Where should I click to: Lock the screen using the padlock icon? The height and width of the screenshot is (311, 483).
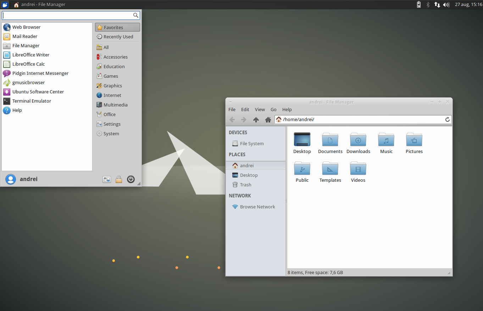[x=119, y=179]
